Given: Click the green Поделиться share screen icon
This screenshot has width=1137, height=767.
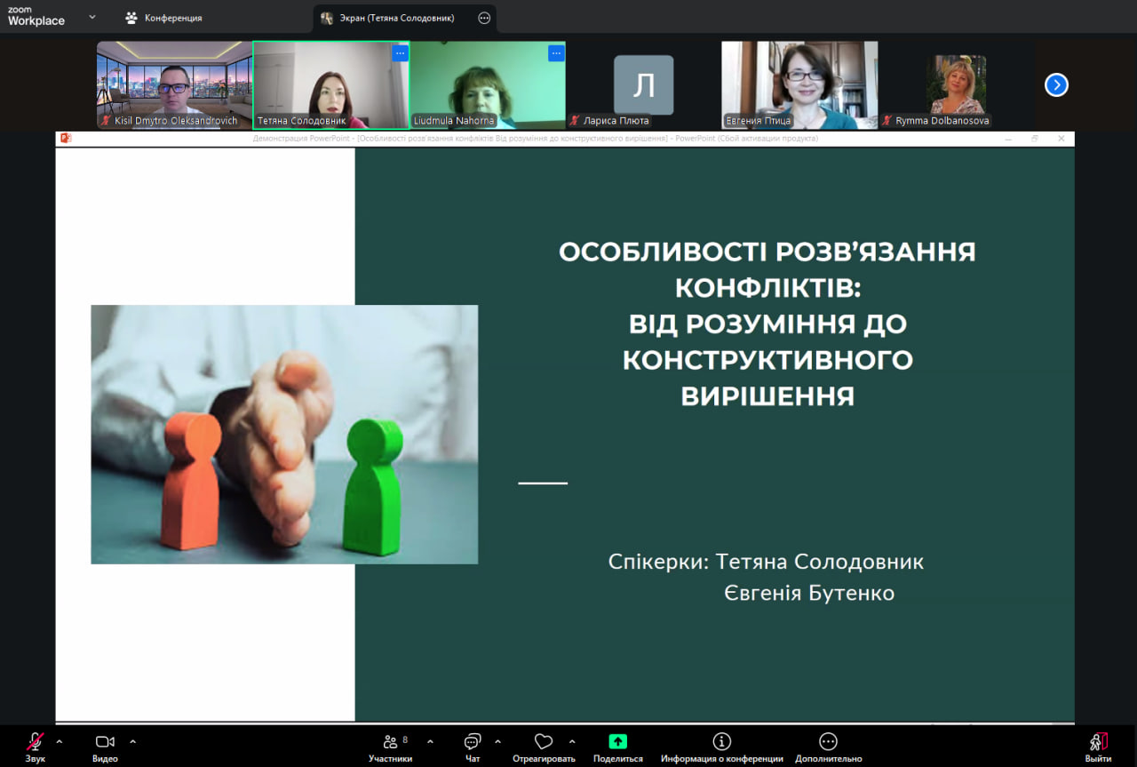Looking at the screenshot, I should click(617, 742).
